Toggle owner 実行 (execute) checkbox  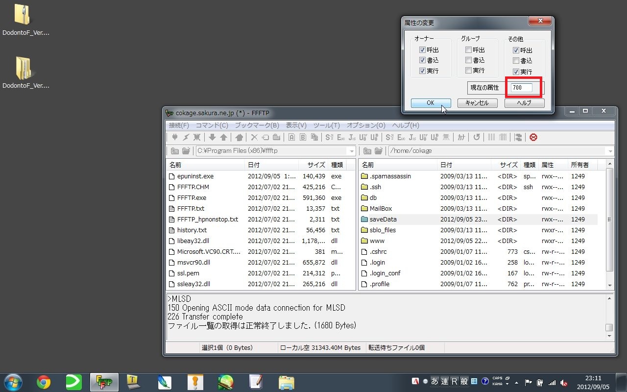(422, 71)
